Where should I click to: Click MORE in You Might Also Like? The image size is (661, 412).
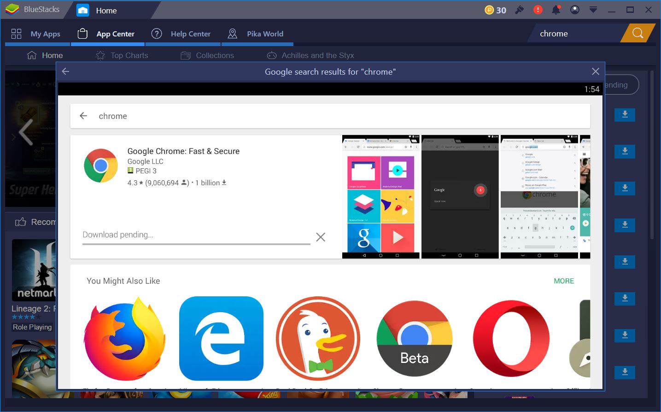564,281
